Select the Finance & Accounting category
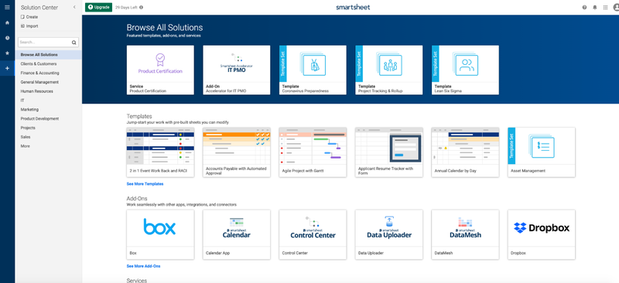619x283 pixels. (x=40, y=73)
